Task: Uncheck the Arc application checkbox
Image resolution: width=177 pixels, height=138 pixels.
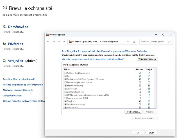Action: pos(65,76)
